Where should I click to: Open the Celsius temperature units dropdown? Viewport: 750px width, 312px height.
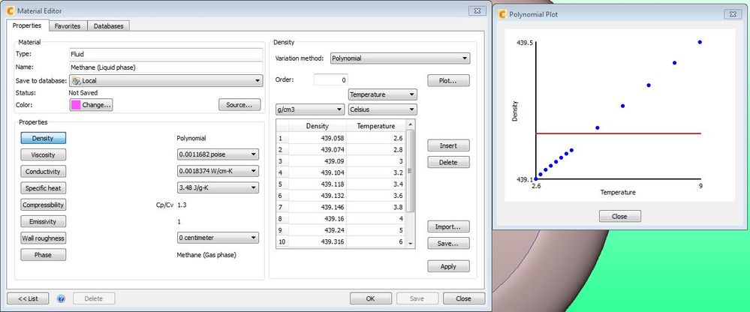coord(383,109)
